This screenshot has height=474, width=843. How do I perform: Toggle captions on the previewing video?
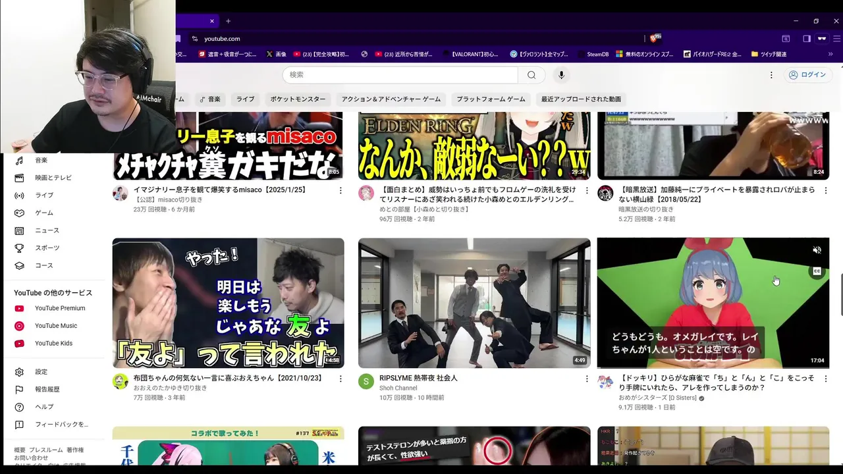[x=817, y=271]
